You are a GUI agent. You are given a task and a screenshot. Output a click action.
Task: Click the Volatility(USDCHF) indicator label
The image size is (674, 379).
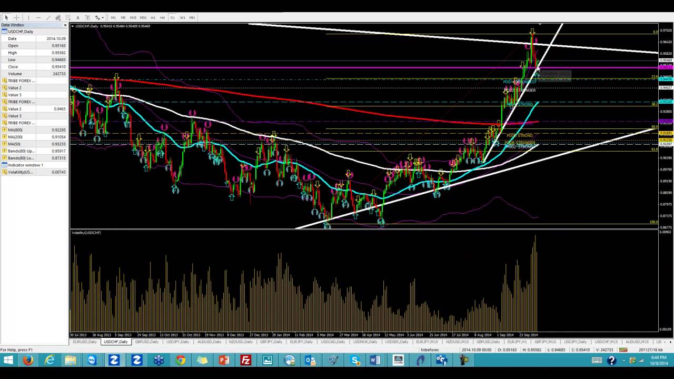coord(86,233)
